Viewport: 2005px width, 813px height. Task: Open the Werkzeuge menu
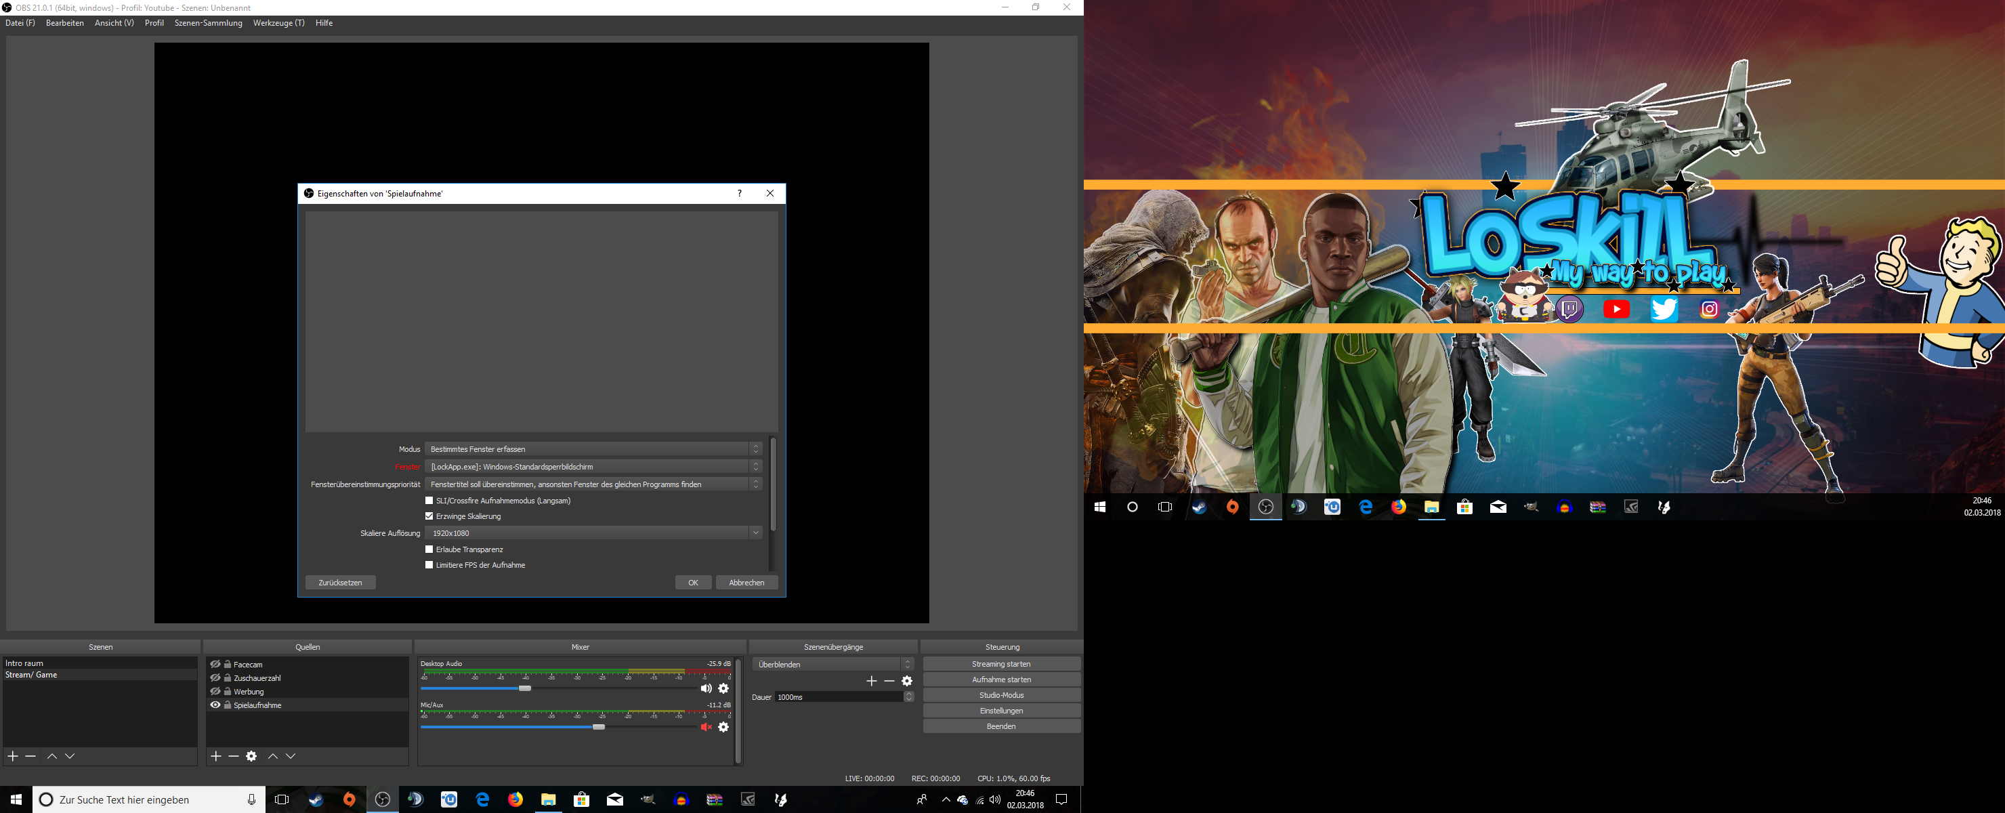(278, 23)
